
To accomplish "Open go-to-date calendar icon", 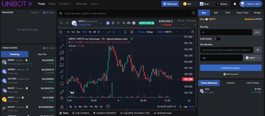I will (x=108, y=106).
